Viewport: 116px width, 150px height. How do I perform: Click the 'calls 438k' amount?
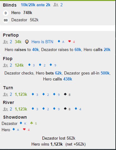pos(68,79)
